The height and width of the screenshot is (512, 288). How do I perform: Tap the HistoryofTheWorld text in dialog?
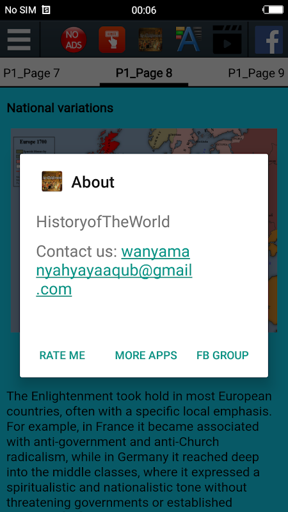pyautogui.click(x=103, y=222)
